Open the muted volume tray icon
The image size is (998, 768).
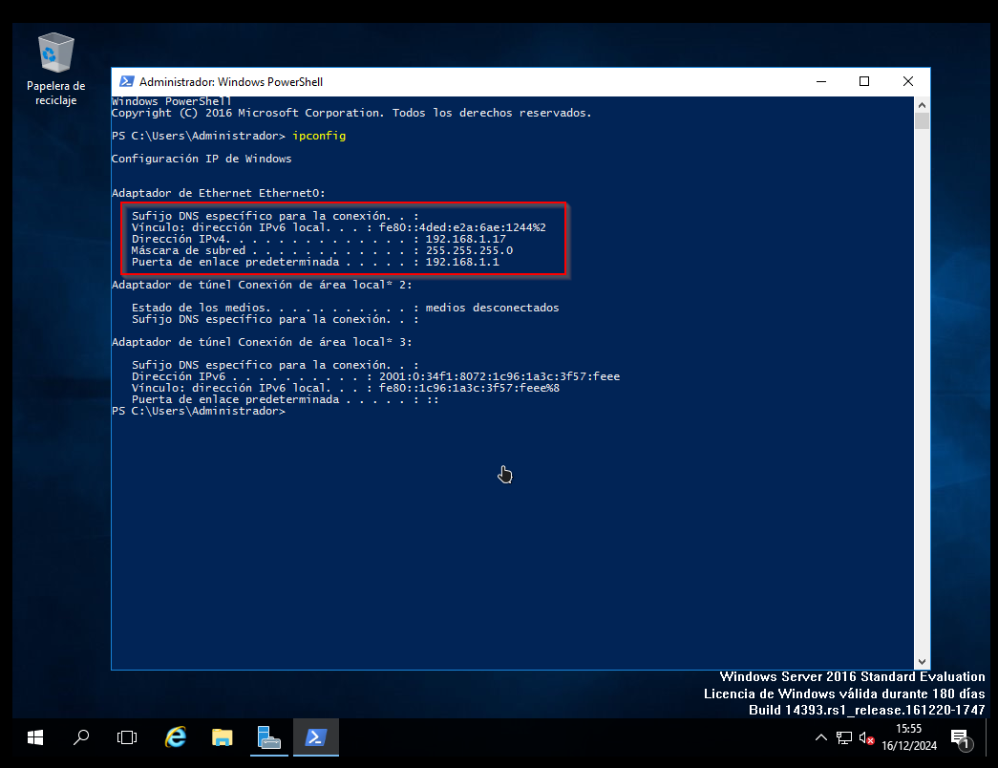click(866, 738)
